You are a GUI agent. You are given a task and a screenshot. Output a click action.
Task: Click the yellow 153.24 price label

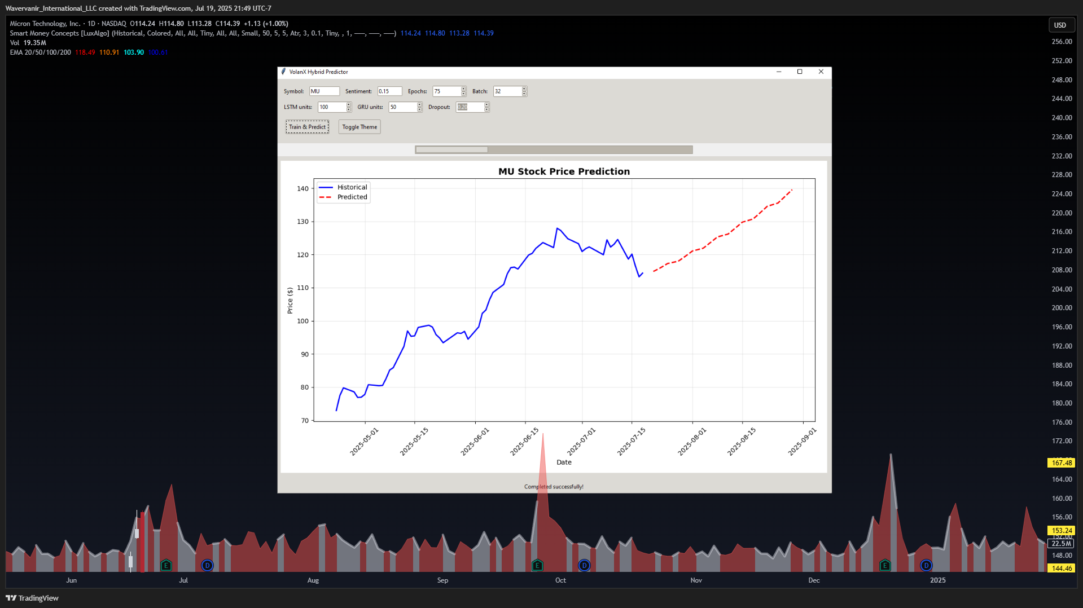1061,531
